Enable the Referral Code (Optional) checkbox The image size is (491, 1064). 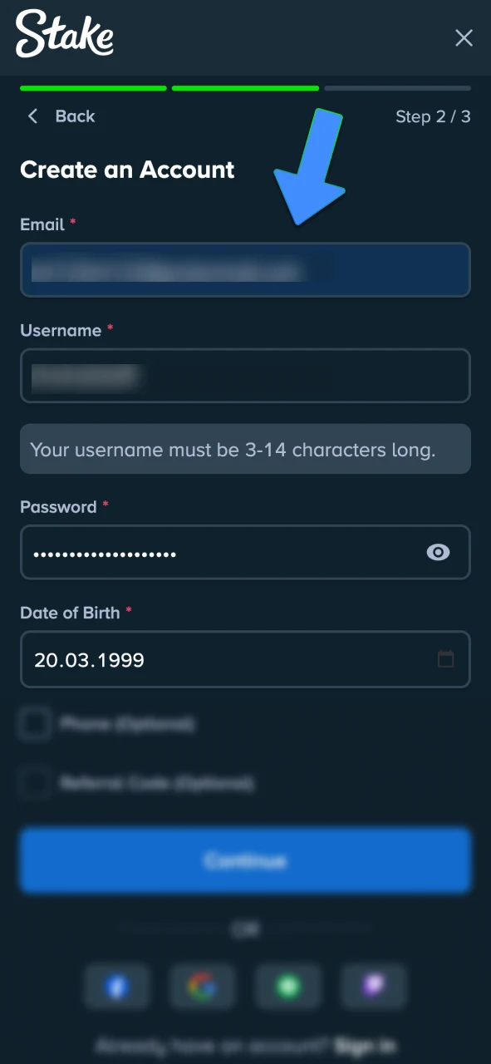[x=34, y=783]
